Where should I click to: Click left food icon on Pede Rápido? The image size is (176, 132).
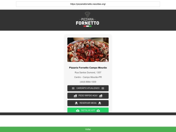click(75, 95)
